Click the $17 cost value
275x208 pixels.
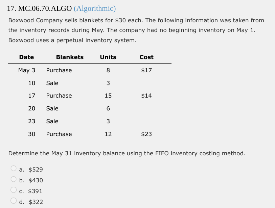[x=146, y=70]
